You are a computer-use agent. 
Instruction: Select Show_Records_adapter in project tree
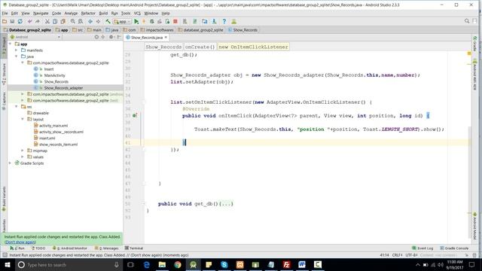(x=63, y=88)
